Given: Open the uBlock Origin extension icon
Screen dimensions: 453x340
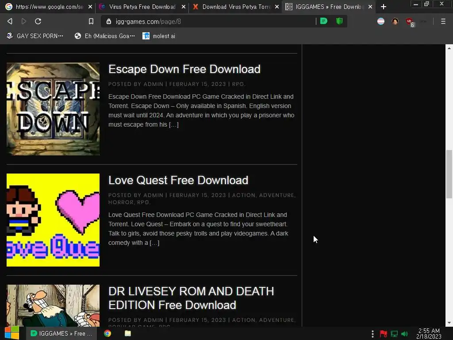Looking at the screenshot, I should coord(410,22).
